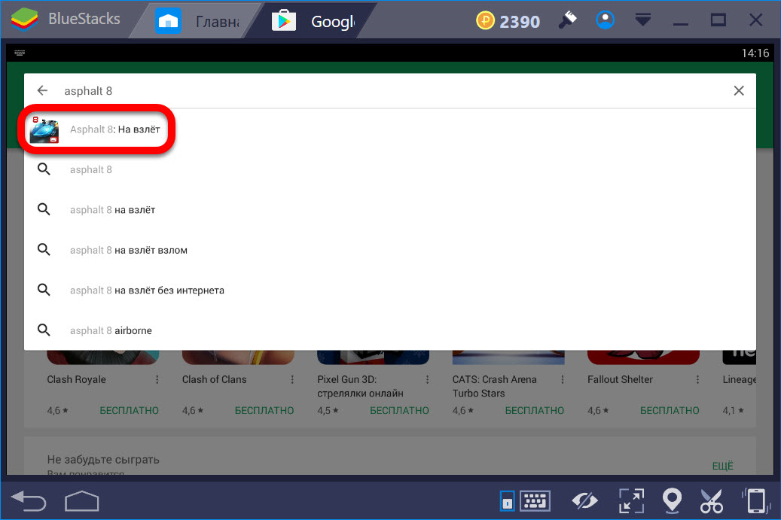
Task: Expand the dropdown menu triangle in title bar
Action: pos(642,20)
